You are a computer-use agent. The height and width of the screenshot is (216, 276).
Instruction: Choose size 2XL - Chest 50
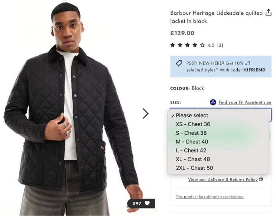(x=194, y=168)
